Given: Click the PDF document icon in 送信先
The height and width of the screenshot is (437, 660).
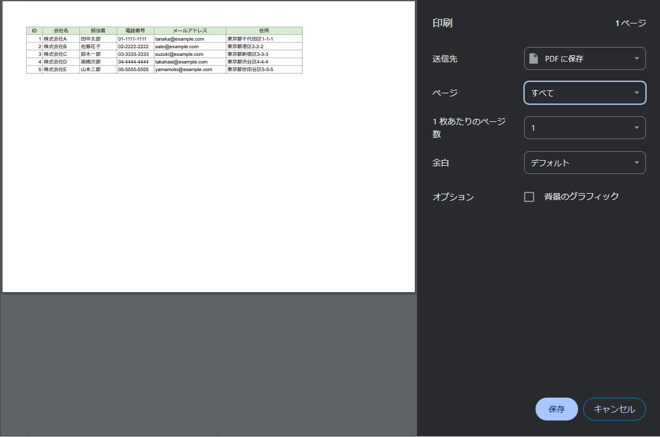Looking at the screenshot, I should pos(534,58).
